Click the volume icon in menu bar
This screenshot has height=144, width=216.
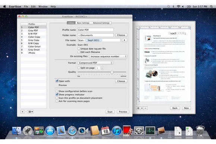pyautogui.click(x=183, y=6)
